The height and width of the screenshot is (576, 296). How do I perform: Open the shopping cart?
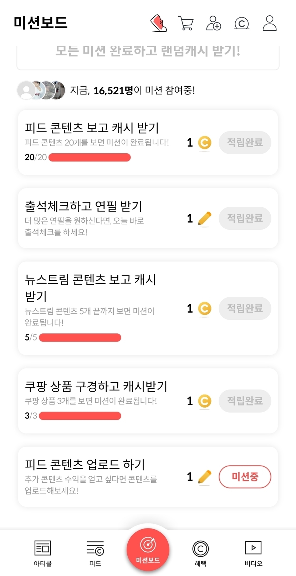tap(186, 24)
